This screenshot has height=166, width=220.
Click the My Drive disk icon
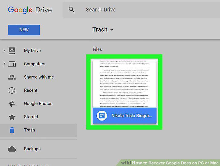tap(12, 51)
